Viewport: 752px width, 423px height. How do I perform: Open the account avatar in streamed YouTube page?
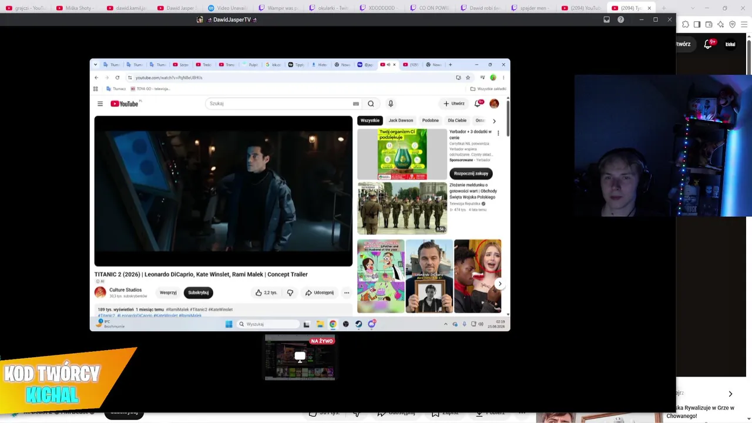(494, 103)
